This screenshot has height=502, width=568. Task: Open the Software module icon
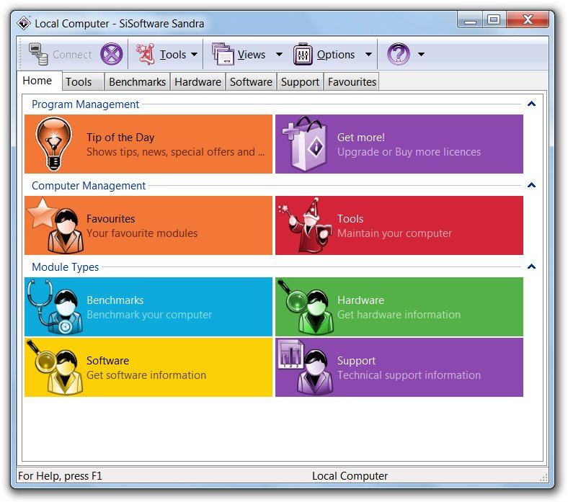(54, 367)
